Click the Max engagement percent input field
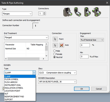 coord(85,45)
